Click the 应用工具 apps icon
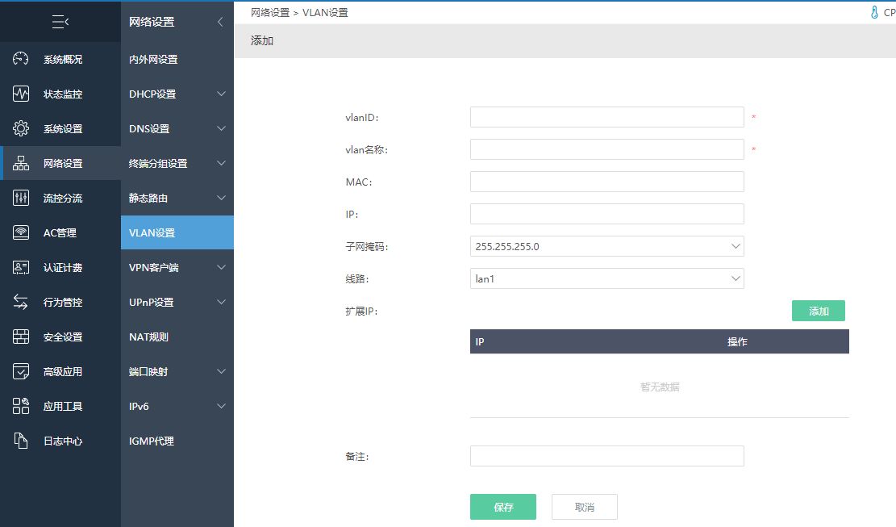Screen dimensions: 896x527 (21, 406)
